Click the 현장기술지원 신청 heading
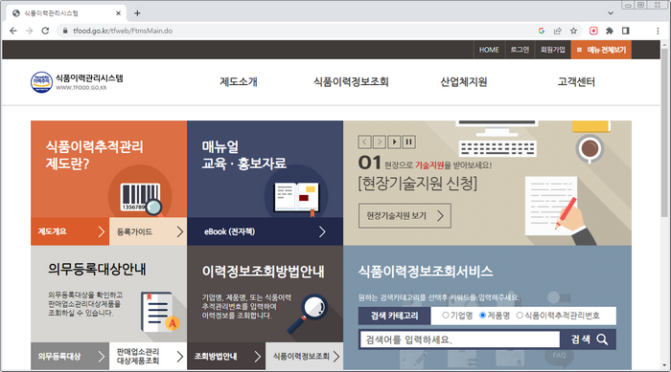This screenshot has width=671, height=372. click(417, 184)
